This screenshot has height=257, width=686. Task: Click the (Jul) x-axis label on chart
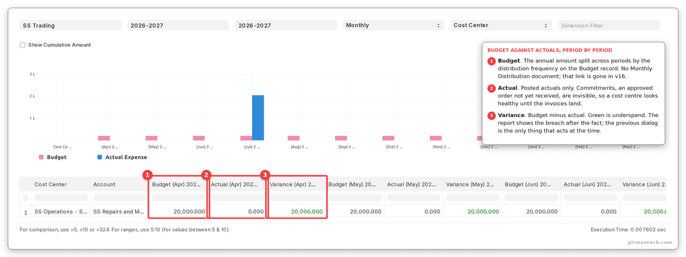point(252,147)
